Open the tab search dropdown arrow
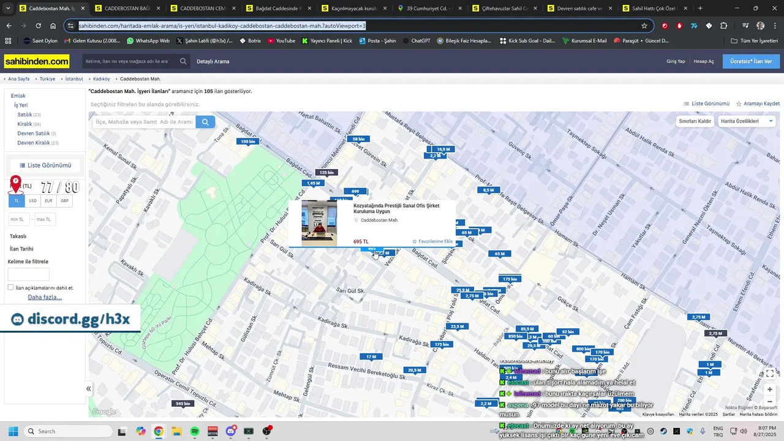784x441 pixels. [x=9, y=9]
